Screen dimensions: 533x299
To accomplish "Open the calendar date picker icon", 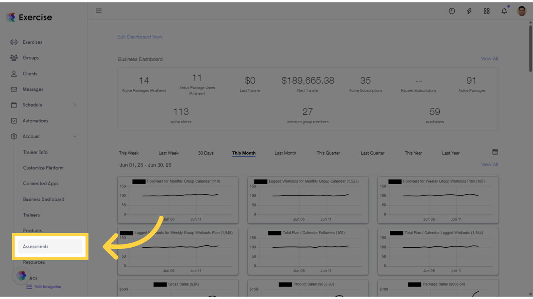I will (x=495, y=151).
